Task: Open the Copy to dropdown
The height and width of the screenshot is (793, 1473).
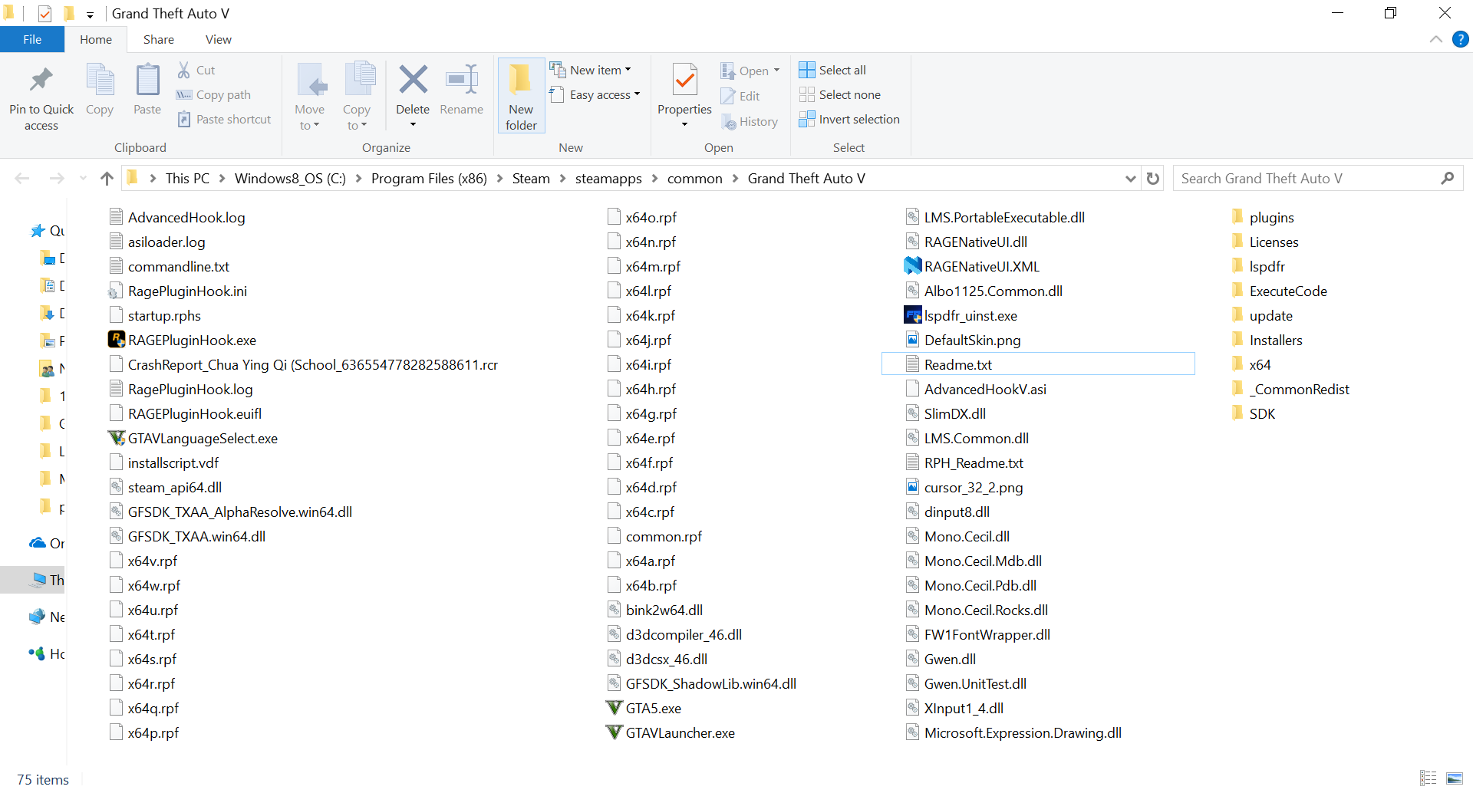Action: pyautogui.click(x=357, y=117)
